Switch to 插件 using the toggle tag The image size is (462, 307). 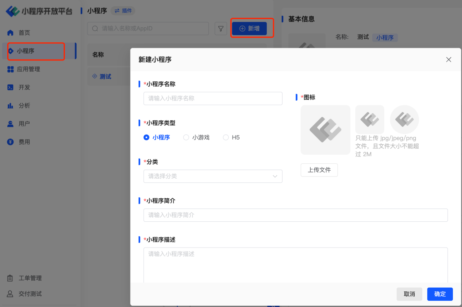coord(123,11)
